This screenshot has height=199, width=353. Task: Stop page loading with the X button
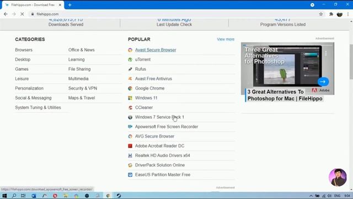pyautogui.click(x=22, y=14)
